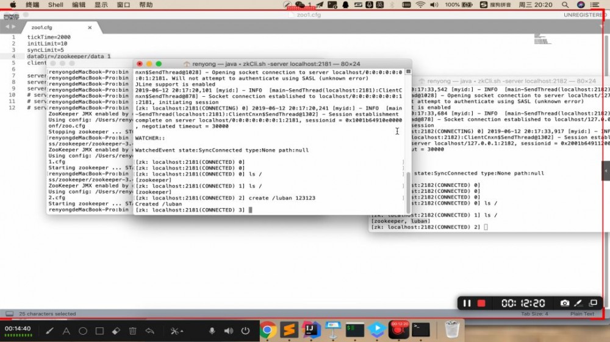Open Spotlight search in menu bar
610x342 pixels.
[x=565, y=5]
